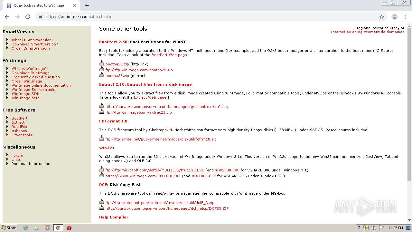Image resolution: width=412 pixels, height=232 pixels.
Task: Open a new tab with plus button
Action: (x=87, y=5)
